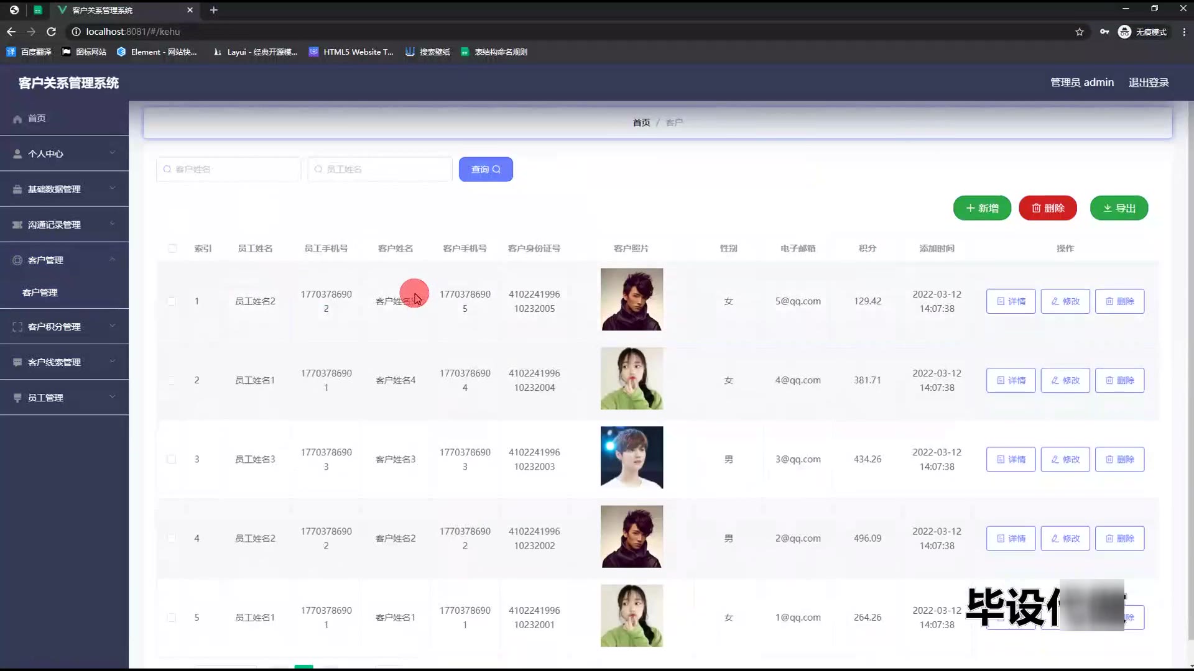Check the checkbox for row 3
Screen dimensions: 1194x671
(x=172, y=459)
